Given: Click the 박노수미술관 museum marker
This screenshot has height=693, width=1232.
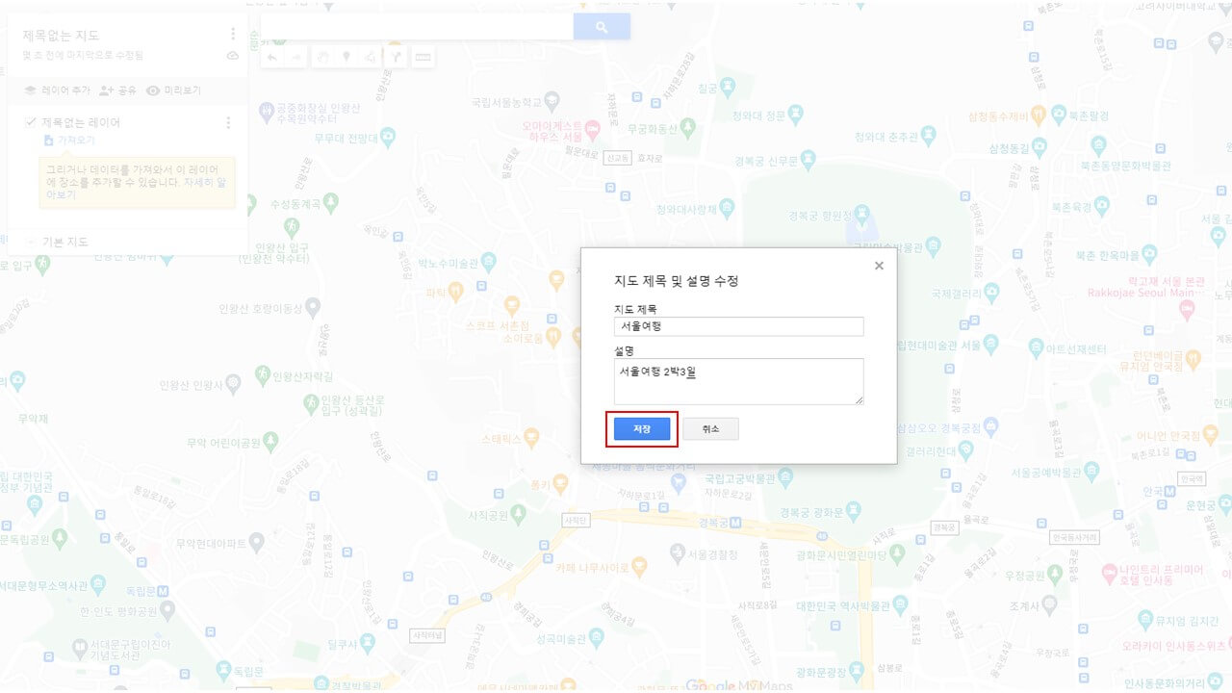Looking at the screenshot, I should [x=489, y=262].
